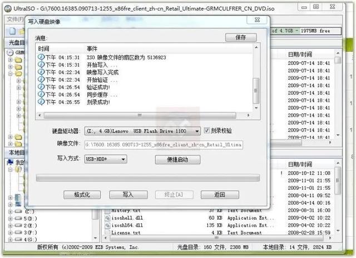Click the date 2008-04-14 00:16
The height and width of the screenshot is (258, 356).
(x=309, y=203)
